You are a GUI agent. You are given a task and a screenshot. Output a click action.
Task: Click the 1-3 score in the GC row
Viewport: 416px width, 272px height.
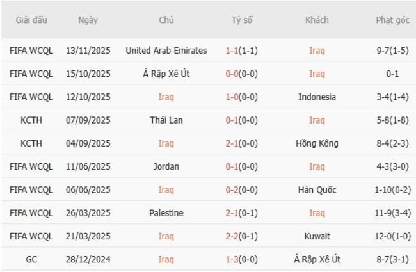pyautogui.click(x=233, y=260)
